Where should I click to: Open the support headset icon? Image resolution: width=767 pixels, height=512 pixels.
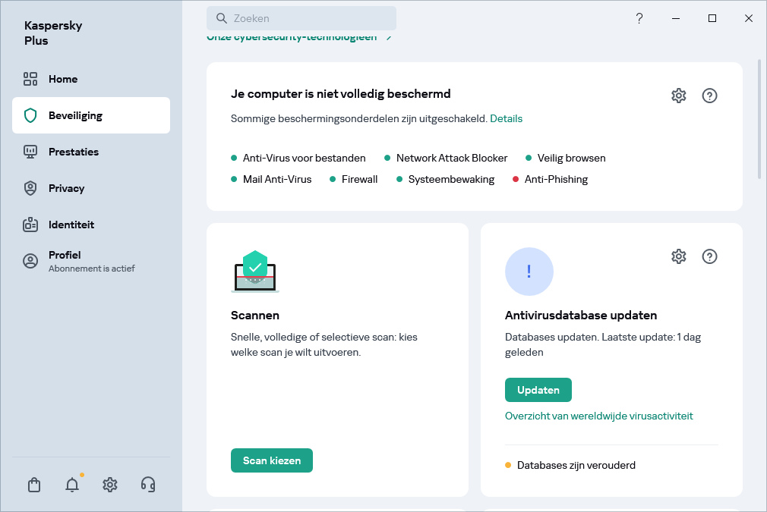148,485
